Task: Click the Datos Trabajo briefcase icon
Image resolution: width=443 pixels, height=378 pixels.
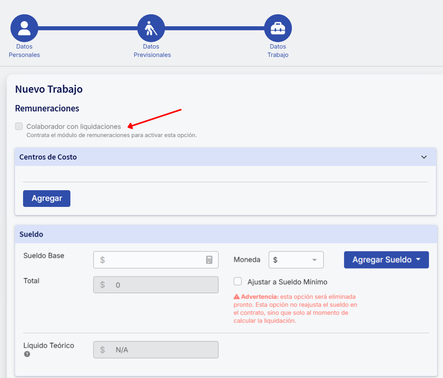Action: tap(278, 28)
